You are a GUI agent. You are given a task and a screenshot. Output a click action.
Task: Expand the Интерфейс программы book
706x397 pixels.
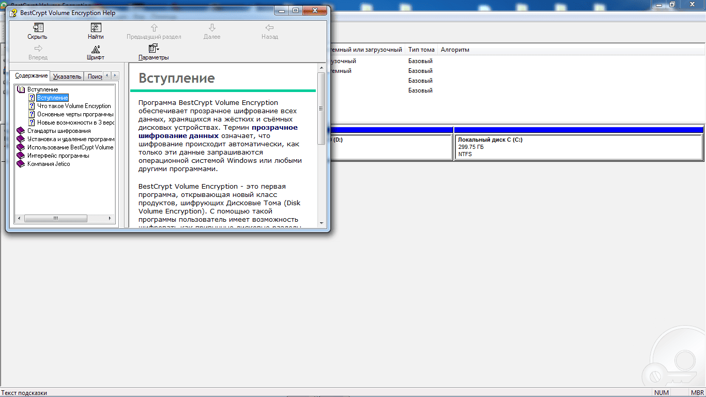pyautogui.click(x=58, y=156)
